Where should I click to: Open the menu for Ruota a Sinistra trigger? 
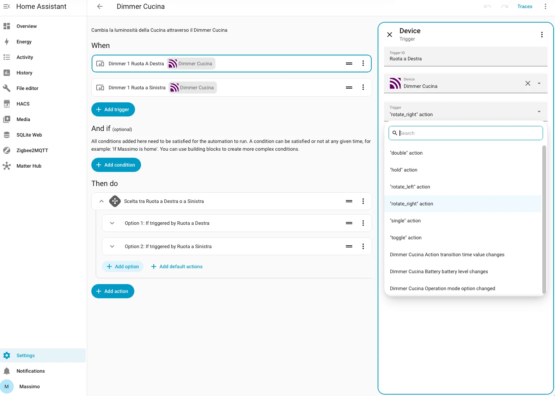pos(363,88)
